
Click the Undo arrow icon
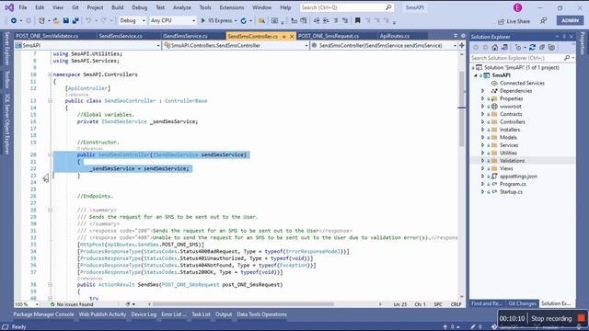tap(88, 20)
